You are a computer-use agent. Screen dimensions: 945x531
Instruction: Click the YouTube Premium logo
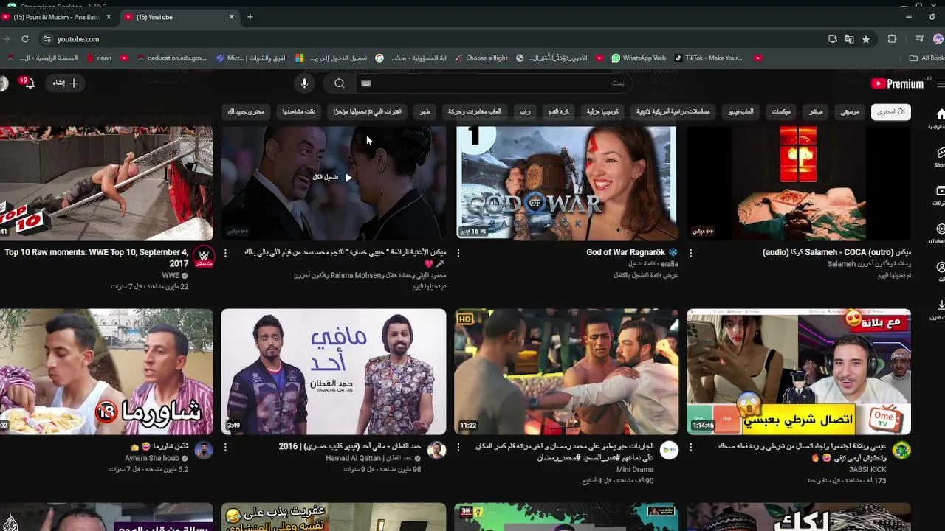[x=897, y=84]
